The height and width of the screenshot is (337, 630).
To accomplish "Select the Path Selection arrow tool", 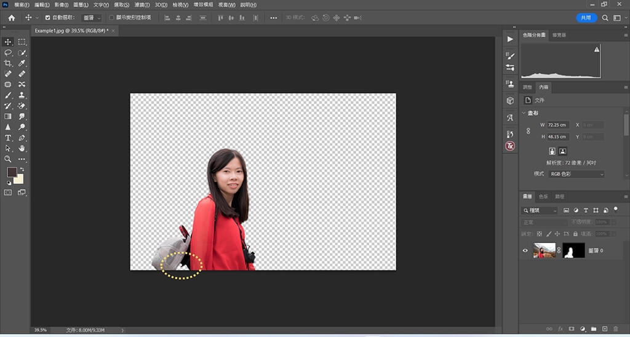I will pyautogui.click(x=7, y=148).
